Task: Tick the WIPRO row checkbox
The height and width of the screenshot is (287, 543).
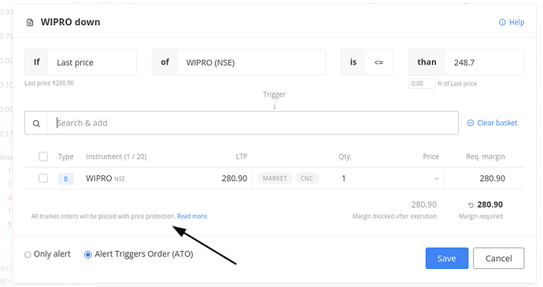Action: point(43,178)
